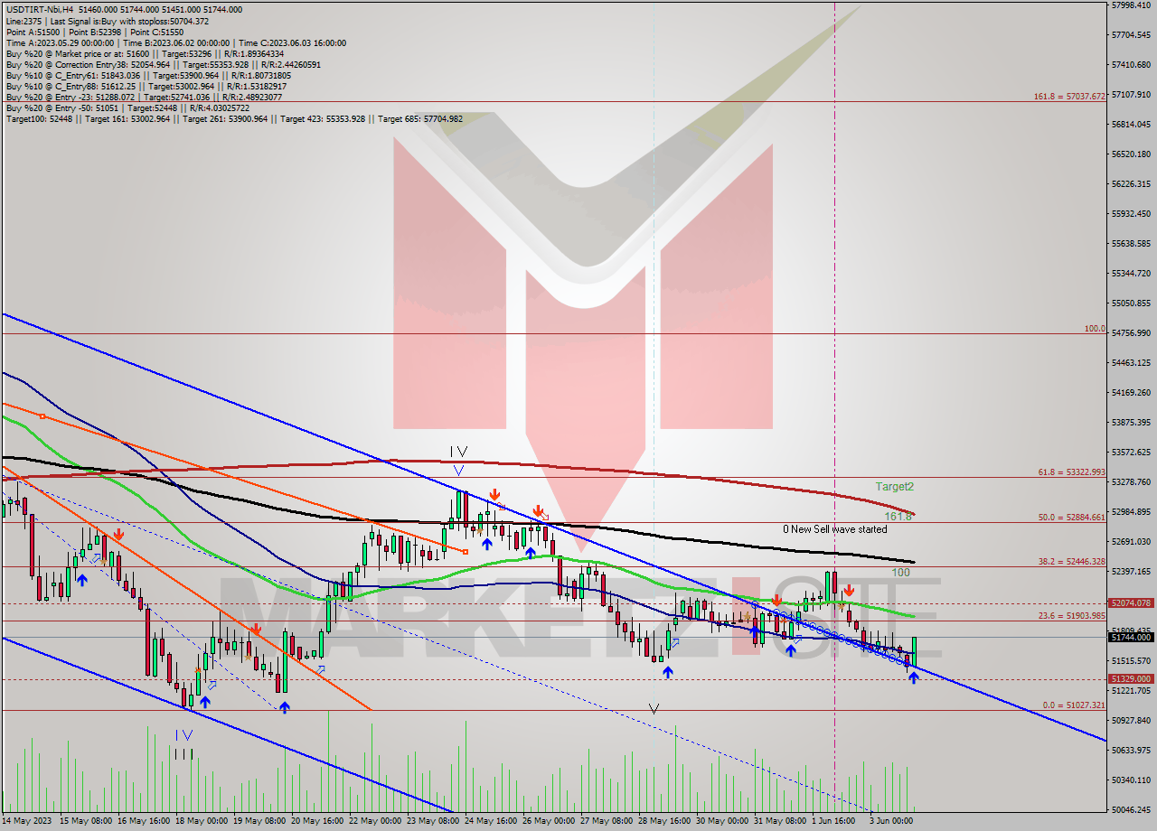This screenshot has width=1157, height=831.
Task: Select the '61.8 = 53322.993' Fibonacci label
Action: click(x=1072, y=472)
